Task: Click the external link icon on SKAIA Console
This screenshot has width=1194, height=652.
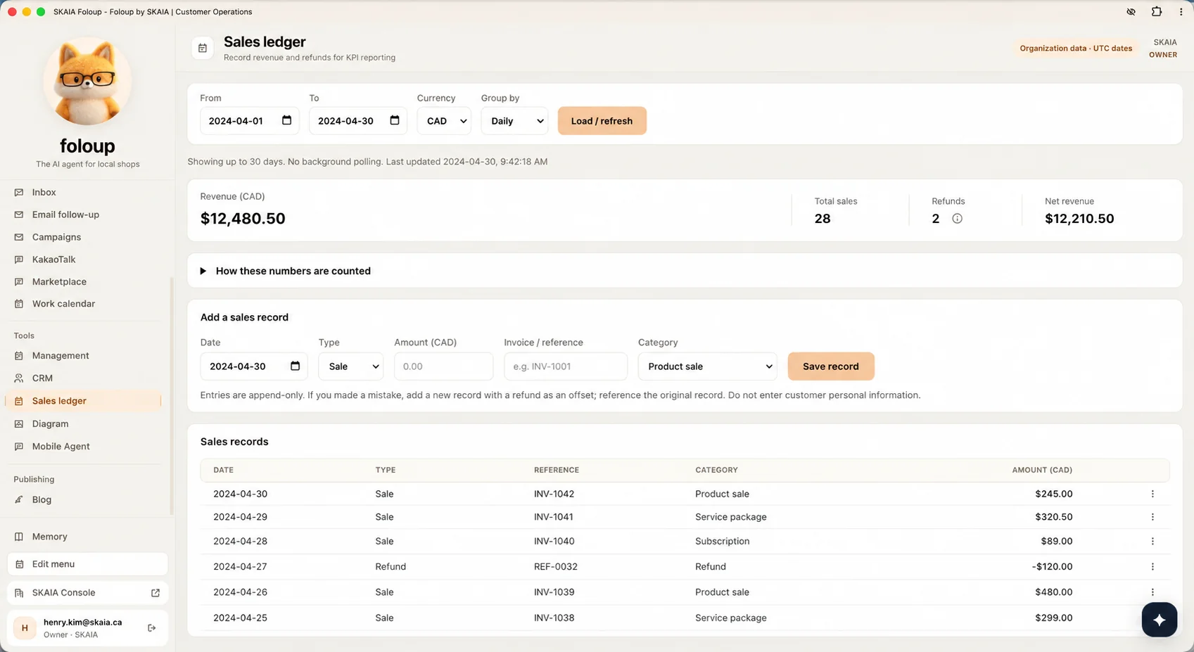Action: [x=155, y=593]
